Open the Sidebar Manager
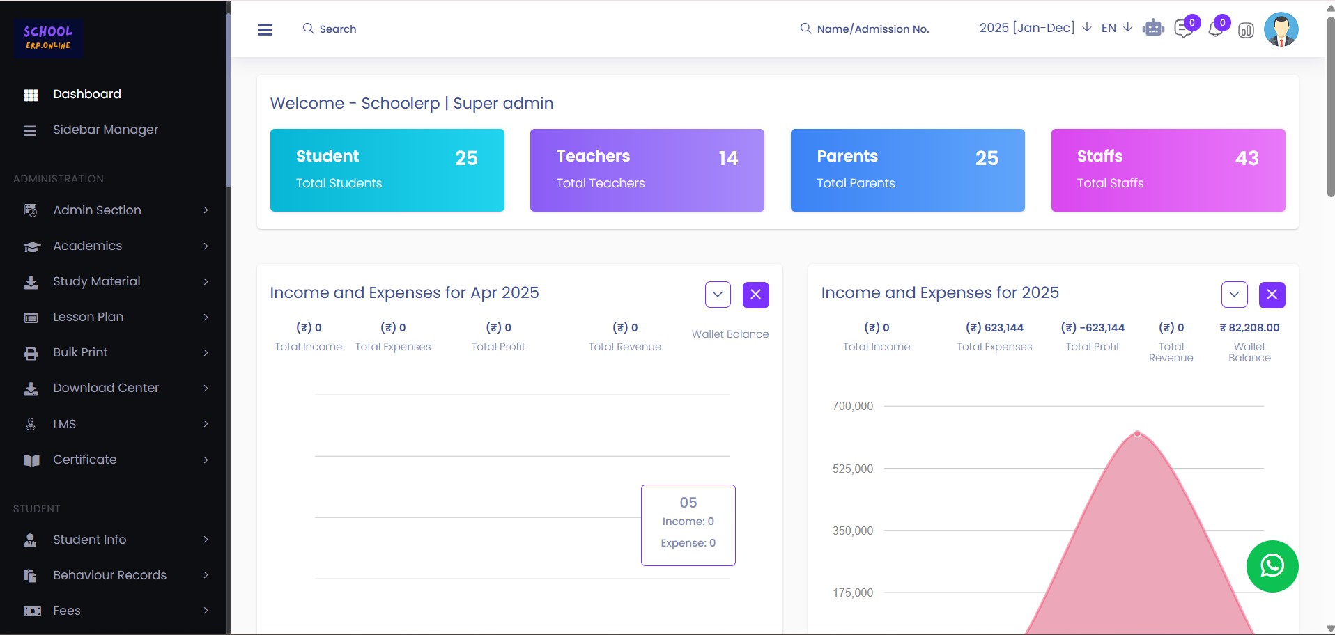The height and width of the screenshot is (635, 1335). [x=105, y=130]
